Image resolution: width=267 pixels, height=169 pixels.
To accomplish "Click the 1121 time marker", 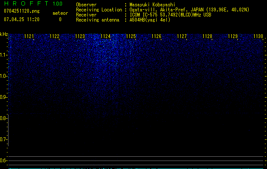I will click(x=29, y=36).
